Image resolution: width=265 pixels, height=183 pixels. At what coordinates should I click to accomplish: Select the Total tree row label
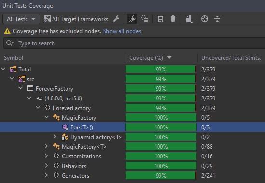[x=25, y=70]
